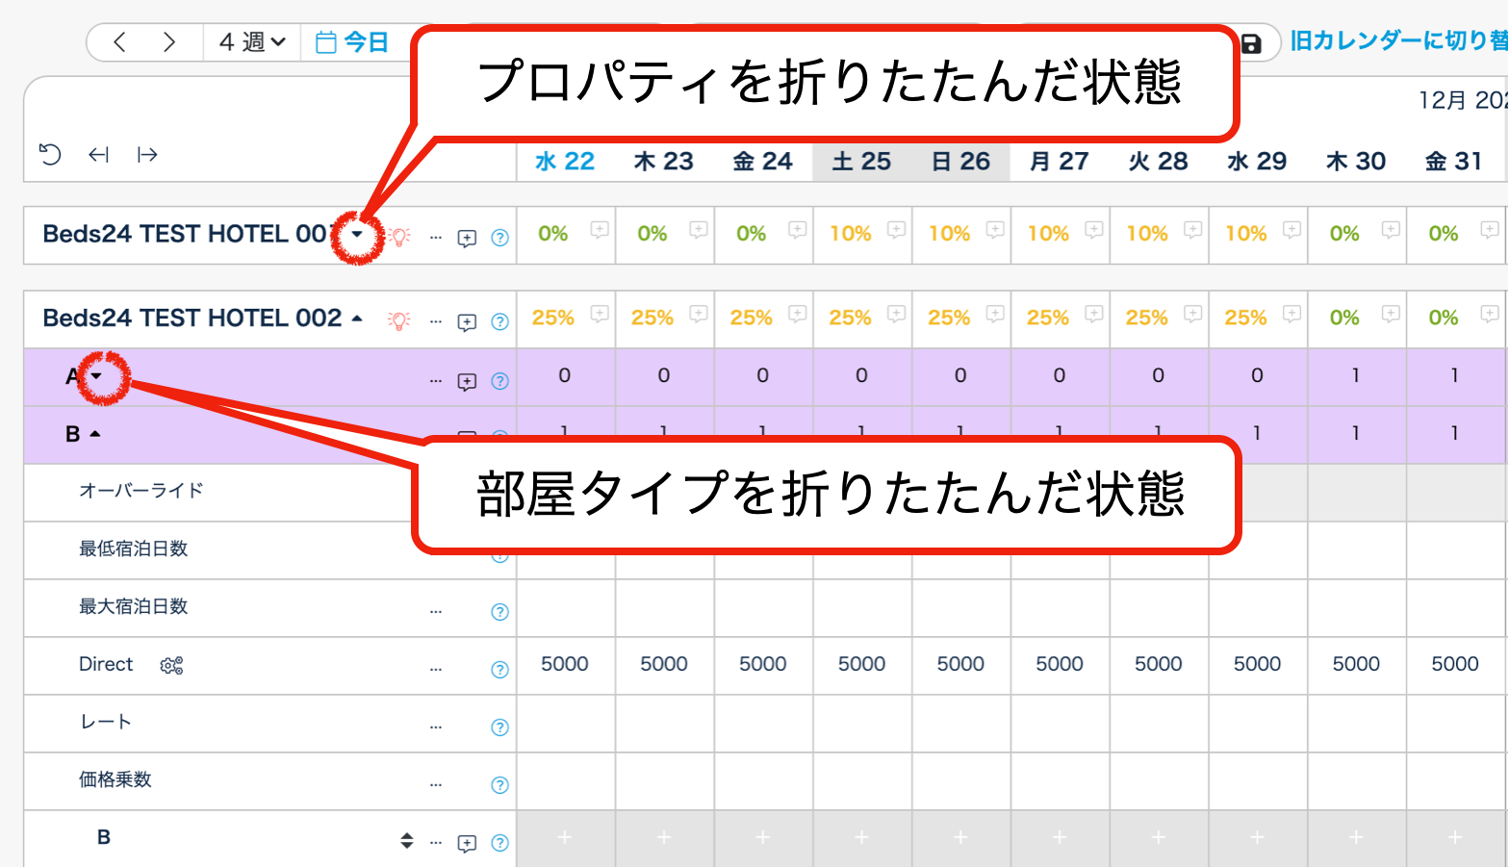Viewport: 1509px width, 868px height.
Task: Click the 今日 today button
Action: pos(353,42)
